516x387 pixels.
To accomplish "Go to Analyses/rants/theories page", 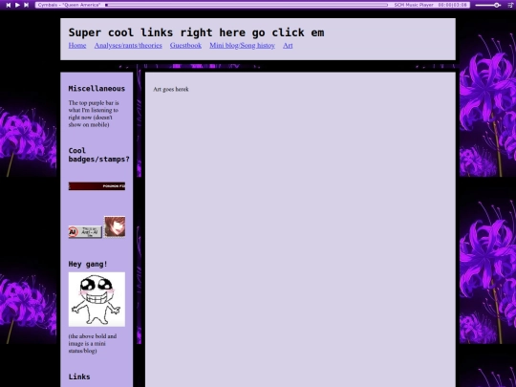I will click(x=128, y=46).
